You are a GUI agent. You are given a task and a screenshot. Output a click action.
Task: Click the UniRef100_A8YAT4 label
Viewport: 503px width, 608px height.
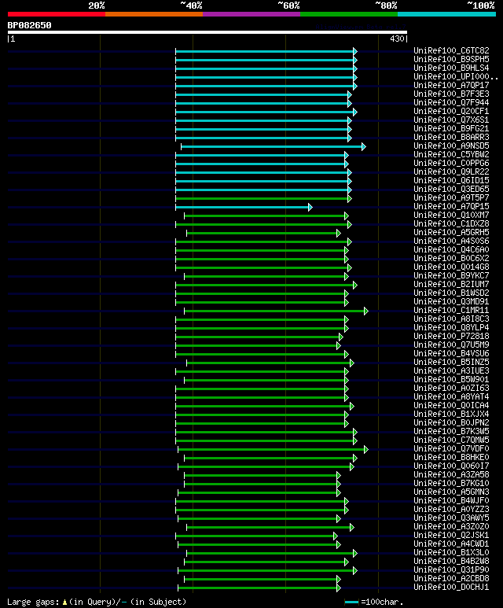pos(451,397)
